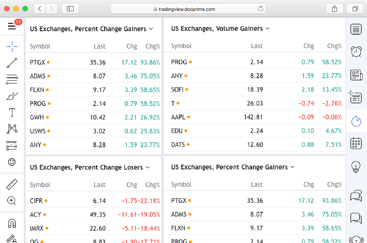Image resolution: width=367 pixels, height=243 pixels.
Task: Select the ruler measure tool
Action: click(12, 184)
